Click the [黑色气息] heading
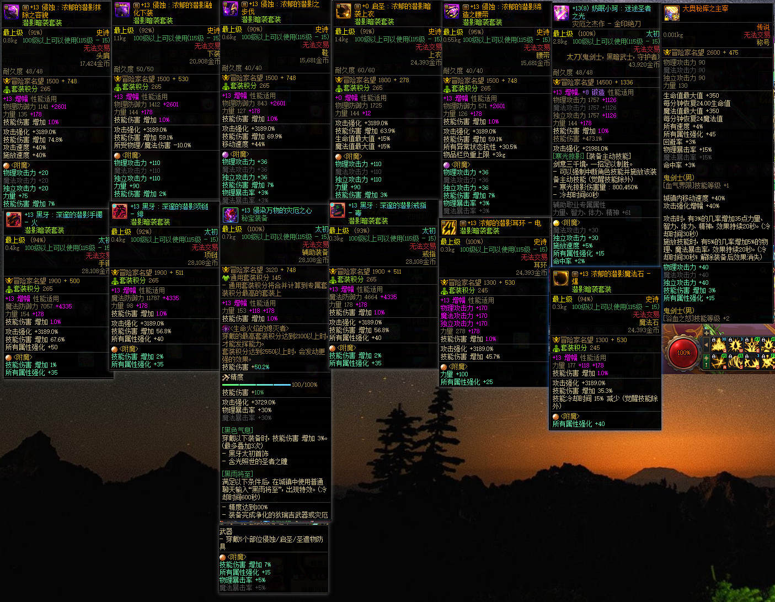The image size is (775, 602). click(x=238, y=430)
